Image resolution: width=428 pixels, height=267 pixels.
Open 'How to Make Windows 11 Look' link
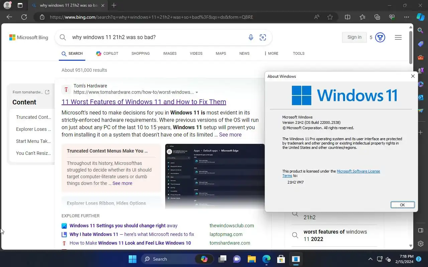pyautogui.click(x=130, y=243)
